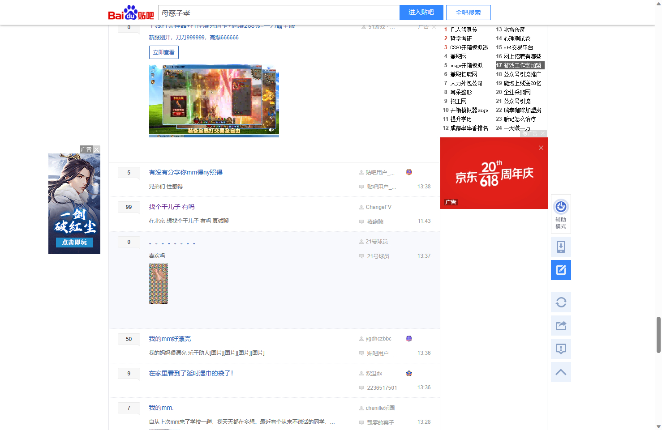Image resolution: width=662 pixels, height=430 pixels.
Task: Click the share icon in right sidebar
Action: (x=561, y=326)
